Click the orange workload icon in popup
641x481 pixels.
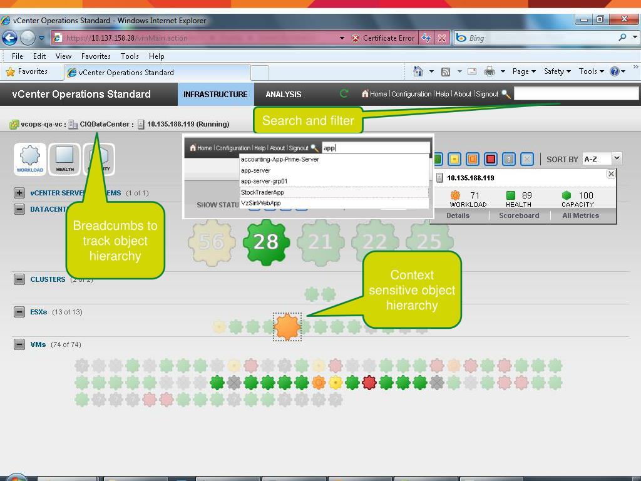point(455,195)
